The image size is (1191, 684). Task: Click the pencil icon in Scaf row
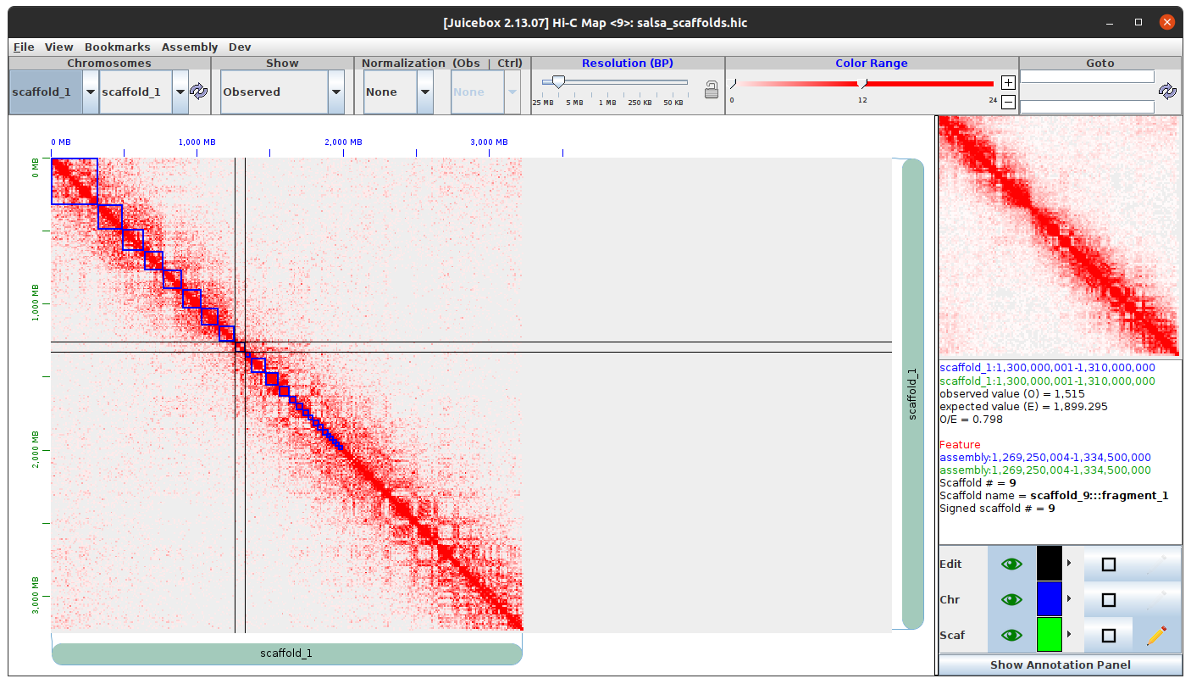pos(1156,635)
